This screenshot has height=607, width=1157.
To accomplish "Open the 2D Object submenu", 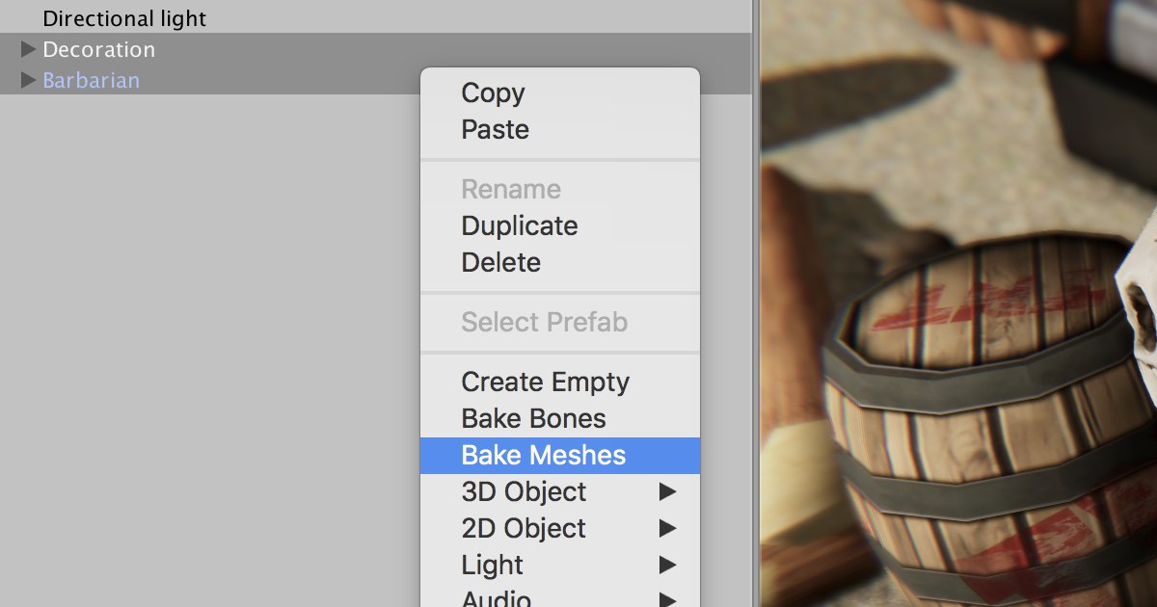I will (x=559, y=528).
